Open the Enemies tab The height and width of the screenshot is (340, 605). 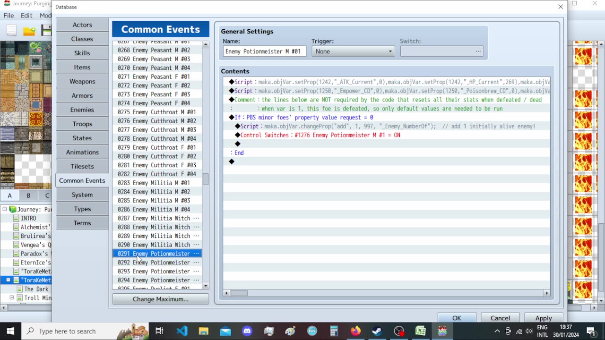pos(82,110)
